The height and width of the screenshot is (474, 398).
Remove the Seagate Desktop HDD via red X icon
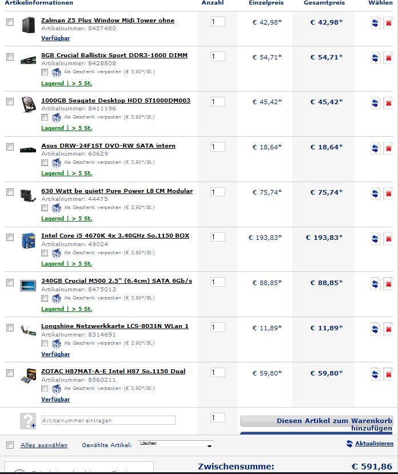(388, 103)
